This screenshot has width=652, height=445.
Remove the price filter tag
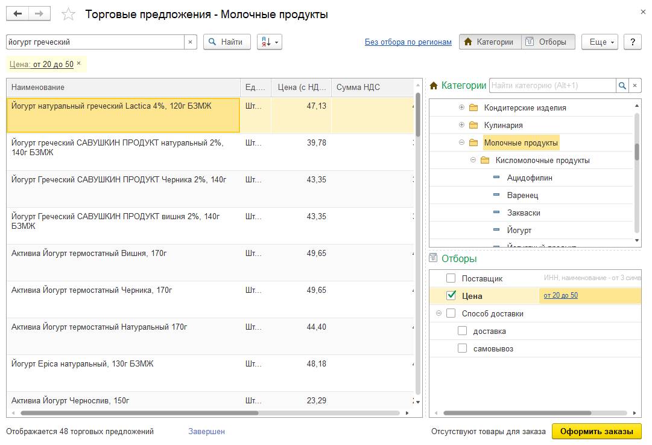(78, 63)
